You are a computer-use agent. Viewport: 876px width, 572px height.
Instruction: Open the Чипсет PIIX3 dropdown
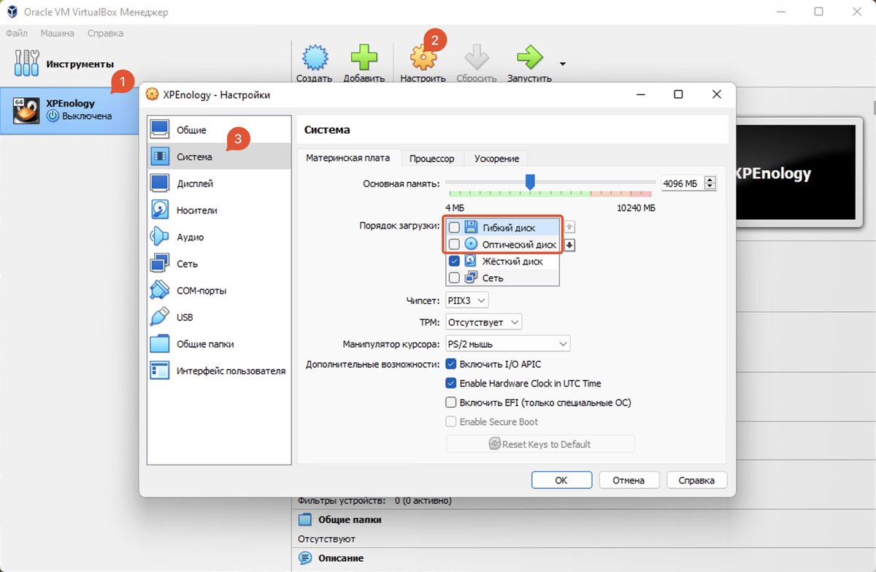[466, 300]
